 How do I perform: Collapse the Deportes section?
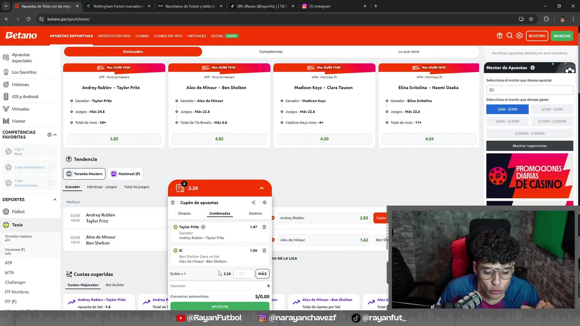tap(55, 200)
